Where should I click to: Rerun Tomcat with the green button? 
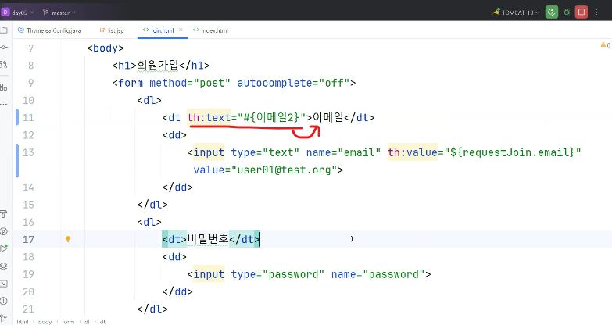[552, 12]
